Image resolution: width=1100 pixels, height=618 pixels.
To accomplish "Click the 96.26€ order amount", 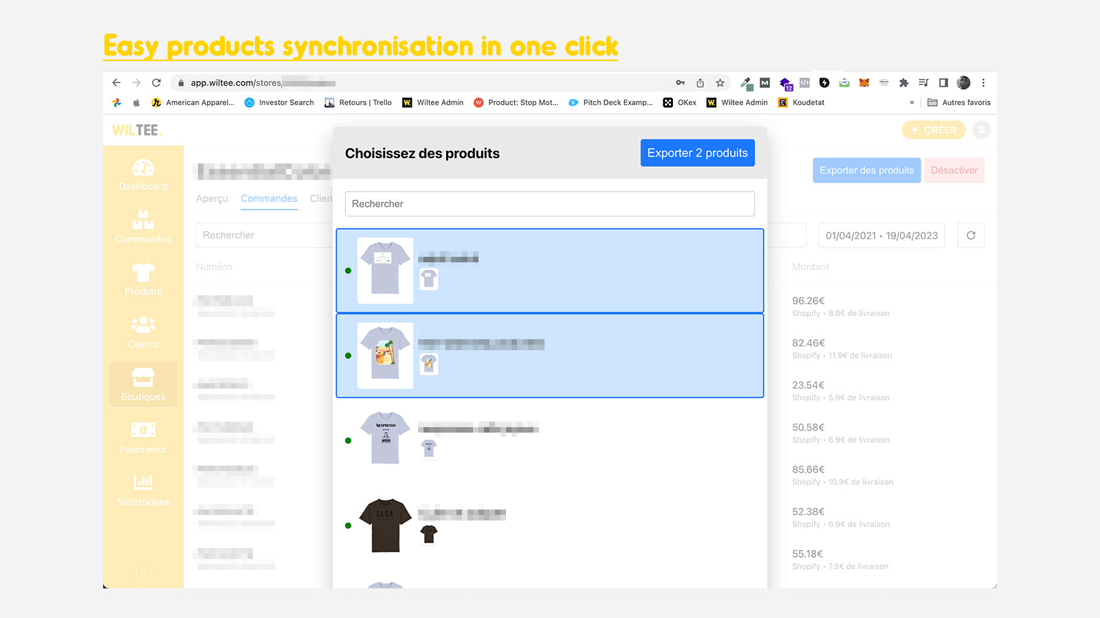I will 808,301.
